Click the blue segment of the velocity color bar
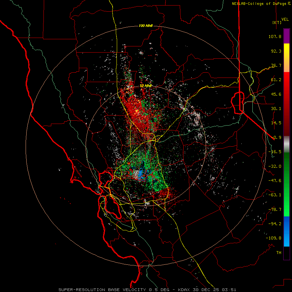The width and height of the screenshot is (292, 292). (286, 231)
